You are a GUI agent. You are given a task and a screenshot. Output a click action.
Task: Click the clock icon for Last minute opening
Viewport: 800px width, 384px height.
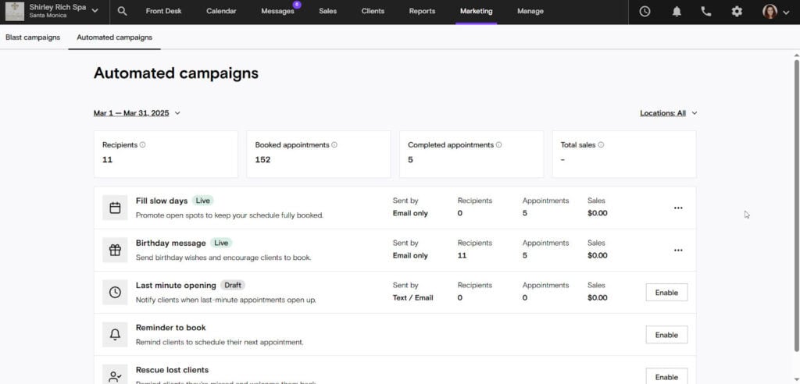point(116,292)
